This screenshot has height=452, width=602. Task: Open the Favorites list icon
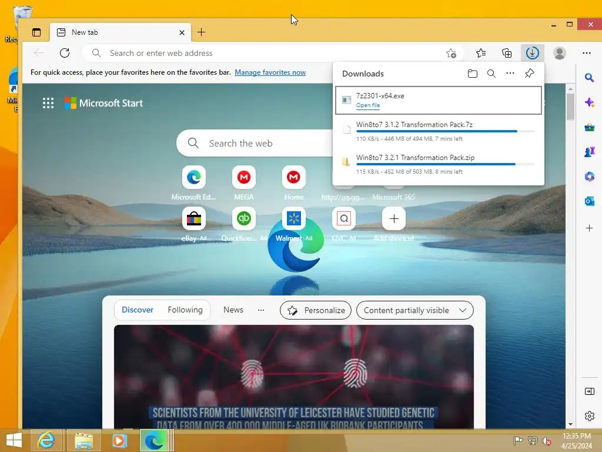click(481, 53)
